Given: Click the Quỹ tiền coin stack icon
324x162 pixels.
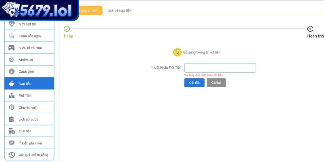Looking at the screenshot, I should click(x=12, y=131).
